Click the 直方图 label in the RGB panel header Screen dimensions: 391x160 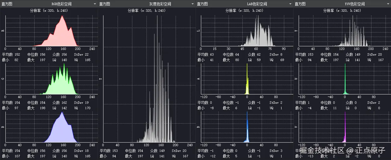[7, 4]
